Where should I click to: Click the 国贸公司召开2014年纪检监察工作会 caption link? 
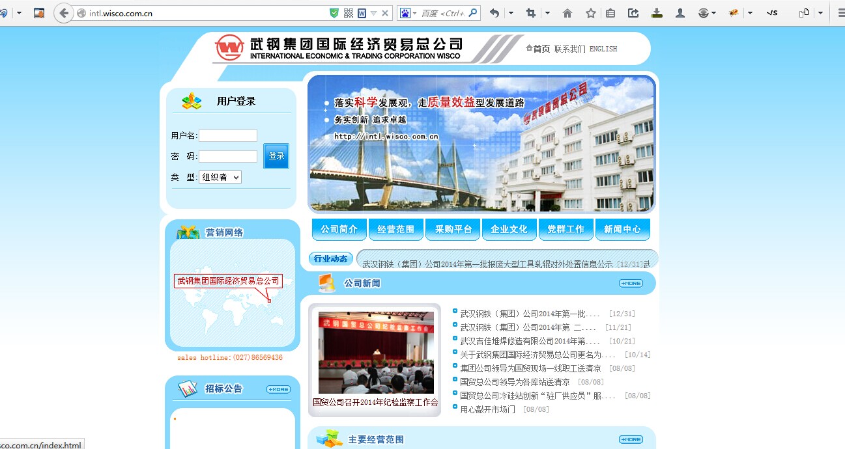click(375, 402)
